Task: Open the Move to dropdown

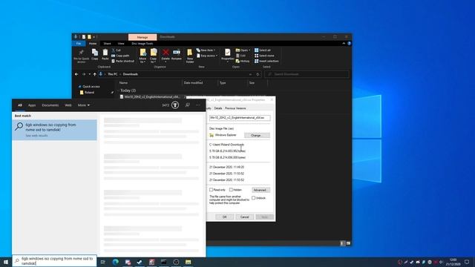Action: (142, 56)
